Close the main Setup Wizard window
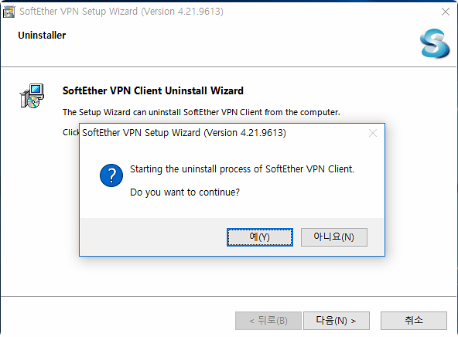 (x=446, y=12)
